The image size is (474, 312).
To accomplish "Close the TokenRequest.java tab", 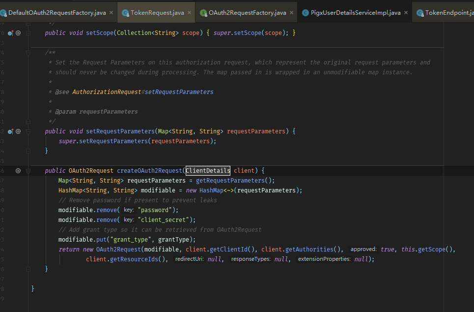I will pyautogui.click(x=189, y=12).
